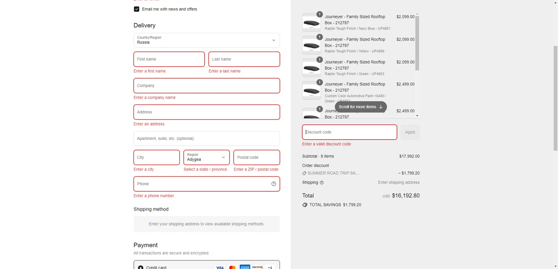Click the Raptor Tough Green UP4863 box thumbnail
The width and height of the screenshot is (558, 269).
(311, 68)
